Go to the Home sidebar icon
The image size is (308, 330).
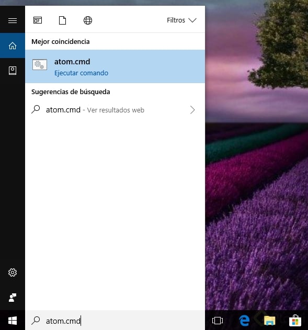pos(13,45)
